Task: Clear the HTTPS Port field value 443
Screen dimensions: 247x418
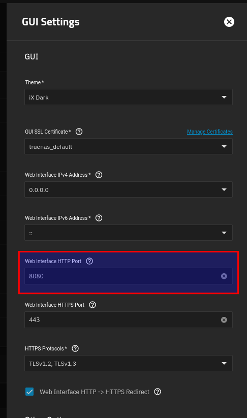Action: (x=224, y=319)
